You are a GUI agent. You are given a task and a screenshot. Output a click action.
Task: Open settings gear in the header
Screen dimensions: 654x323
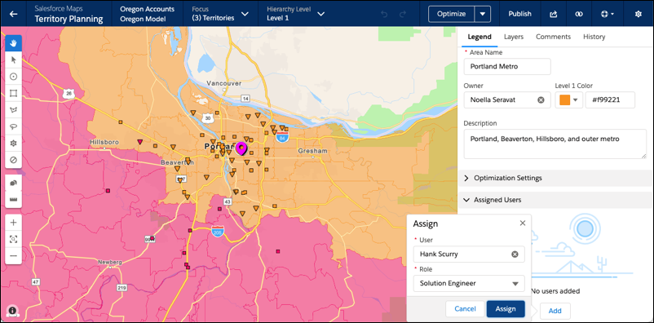point(639,14)
